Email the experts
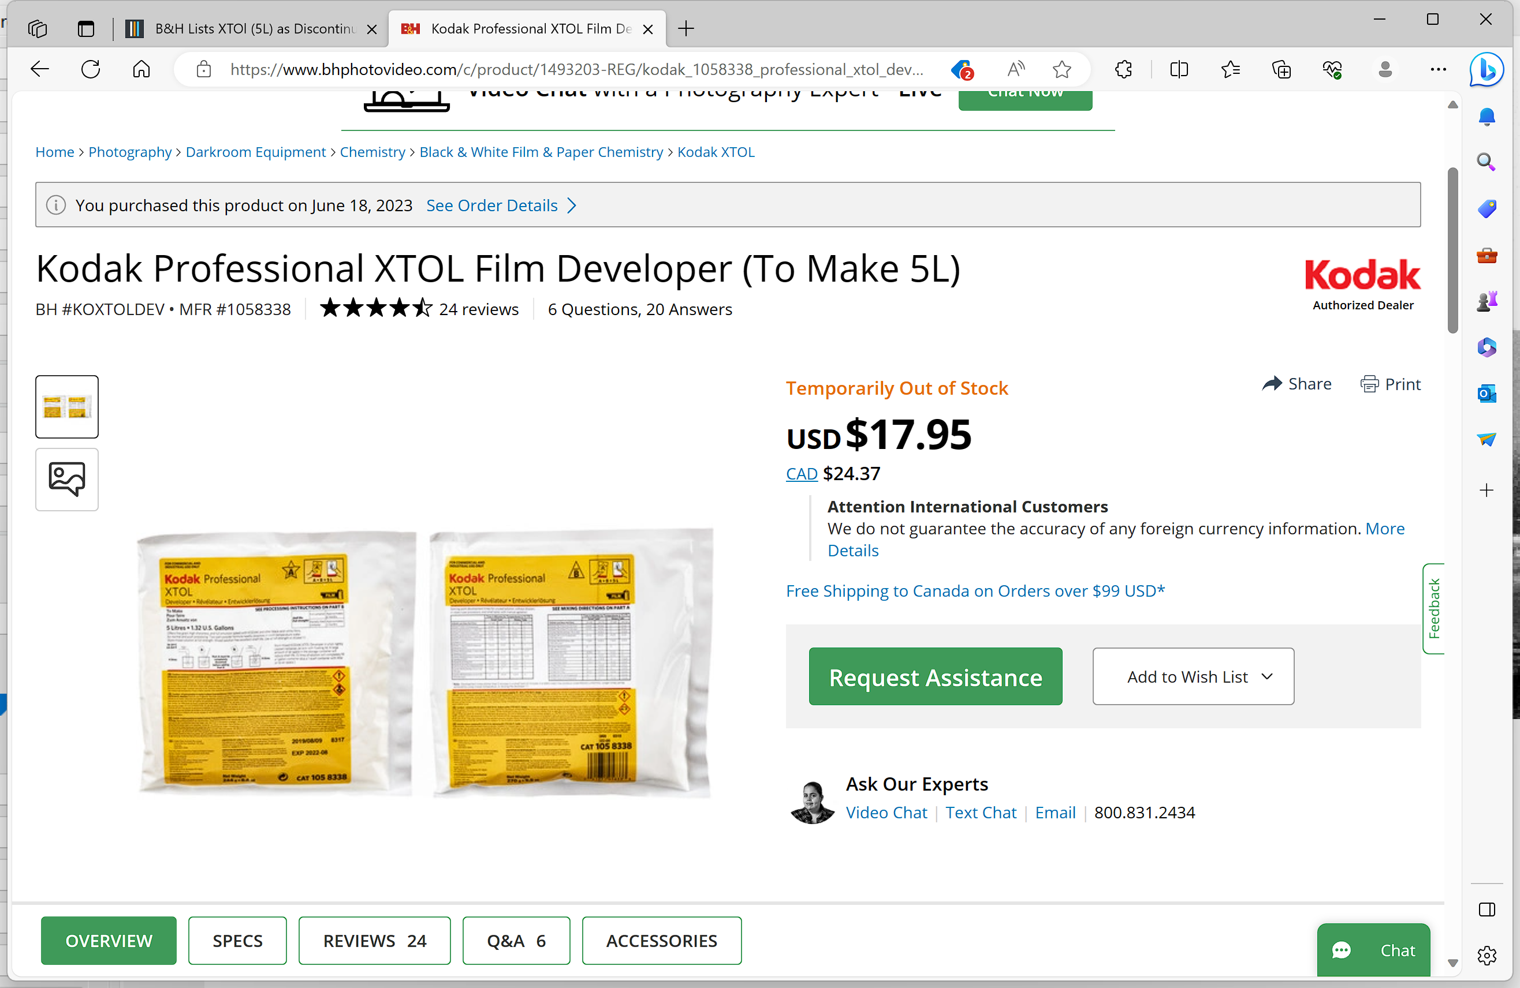Screen dimensions: 1520x988 (x=1055, y=813)
